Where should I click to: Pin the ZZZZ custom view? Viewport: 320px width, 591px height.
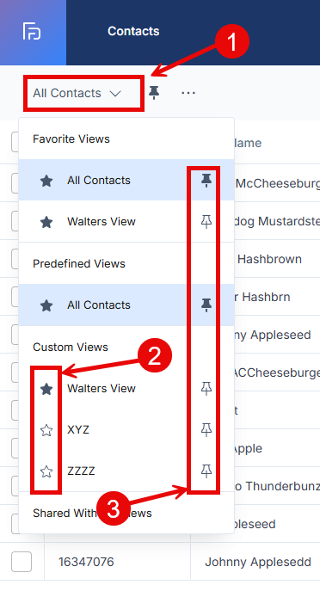(x=206, y=471)
